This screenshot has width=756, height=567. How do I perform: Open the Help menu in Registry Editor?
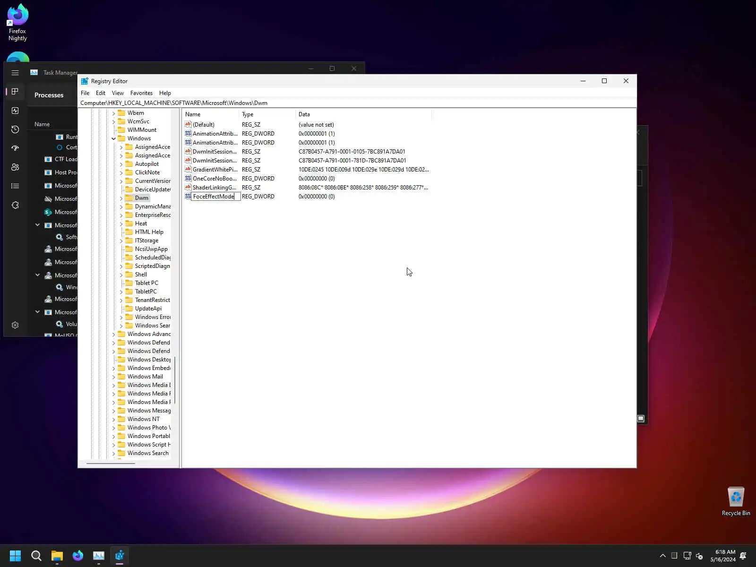(x=165, y=93)
